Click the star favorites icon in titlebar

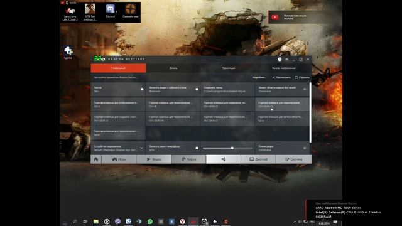[286, 59]
